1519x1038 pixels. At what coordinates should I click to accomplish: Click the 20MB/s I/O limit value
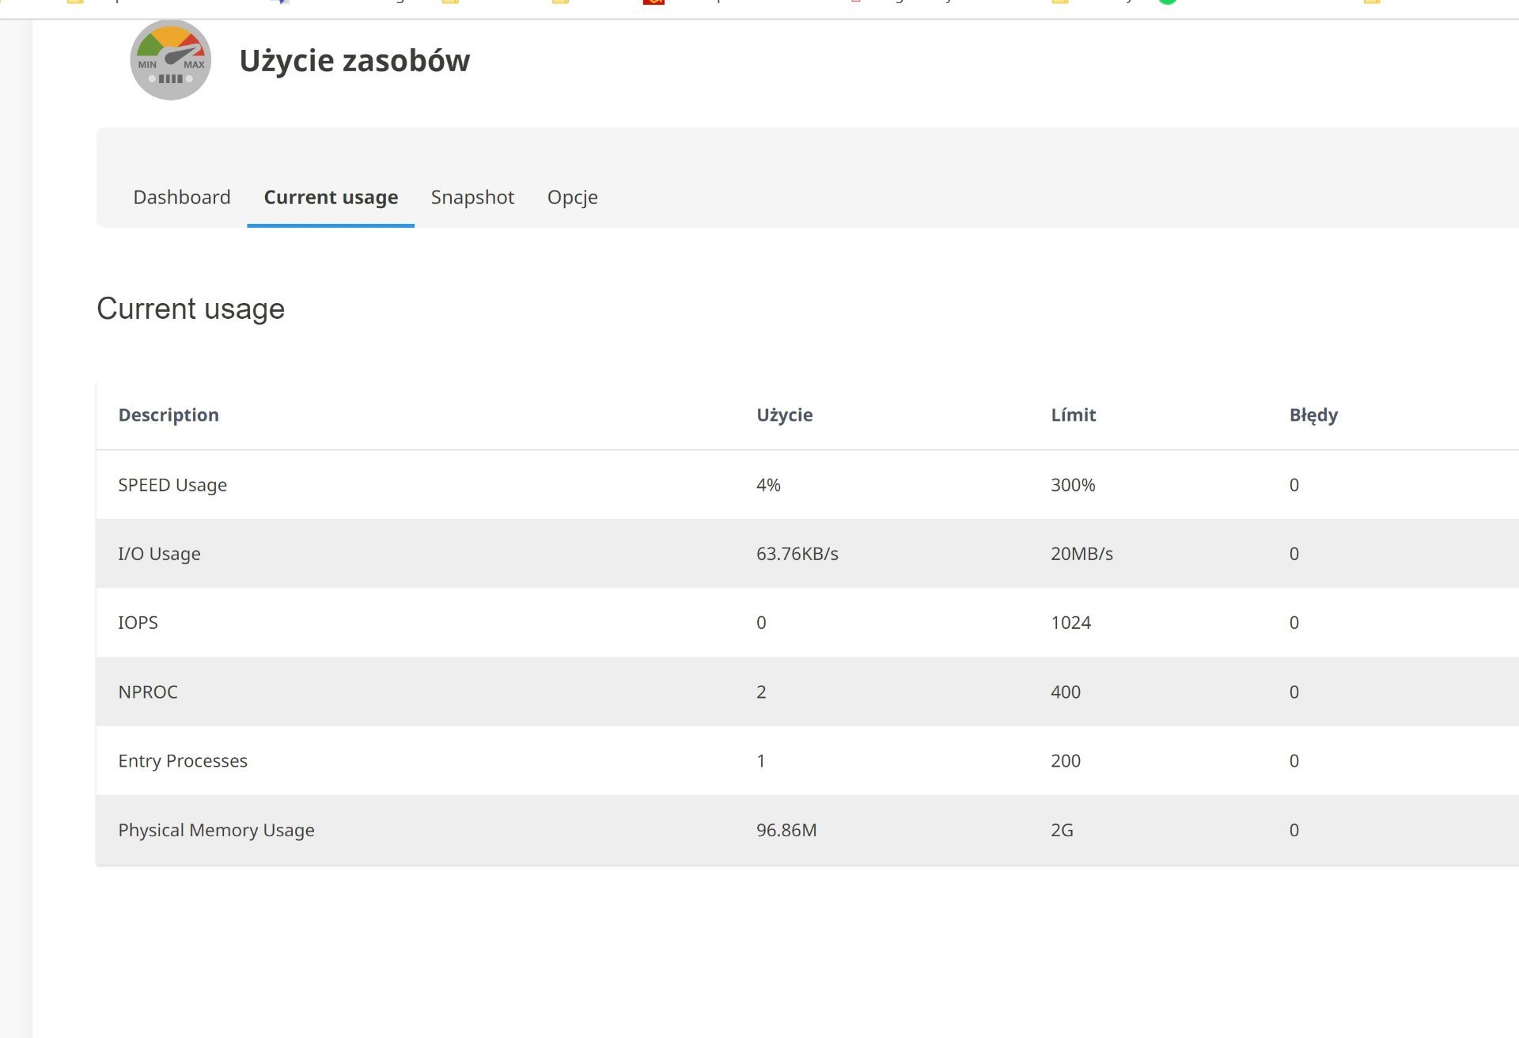pos(1081,554)
